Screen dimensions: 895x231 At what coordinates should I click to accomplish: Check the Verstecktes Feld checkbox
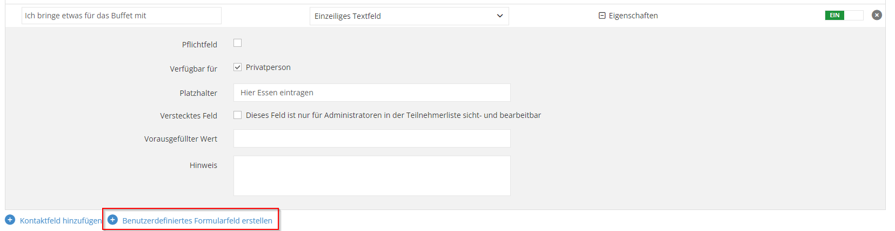237,115
